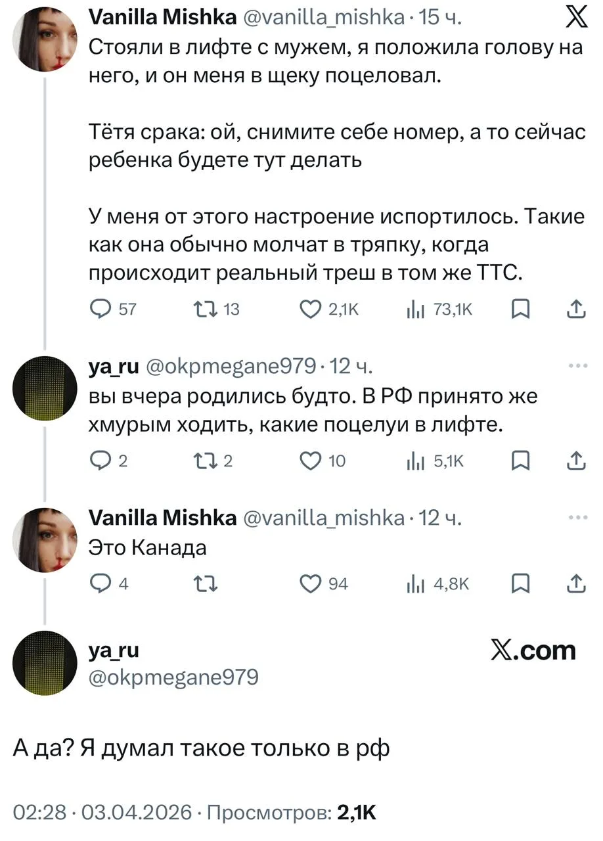Click the X logo at top right

(576, 19)
